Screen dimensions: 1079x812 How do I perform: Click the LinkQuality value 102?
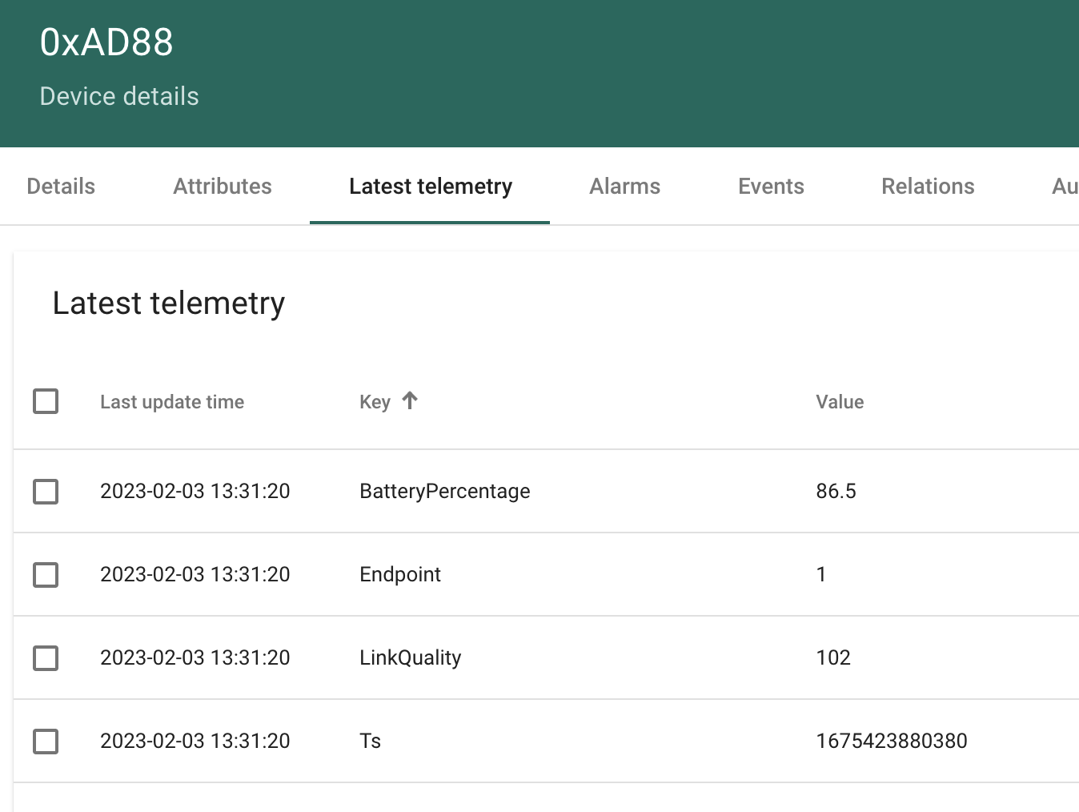(x=833, y=657)
